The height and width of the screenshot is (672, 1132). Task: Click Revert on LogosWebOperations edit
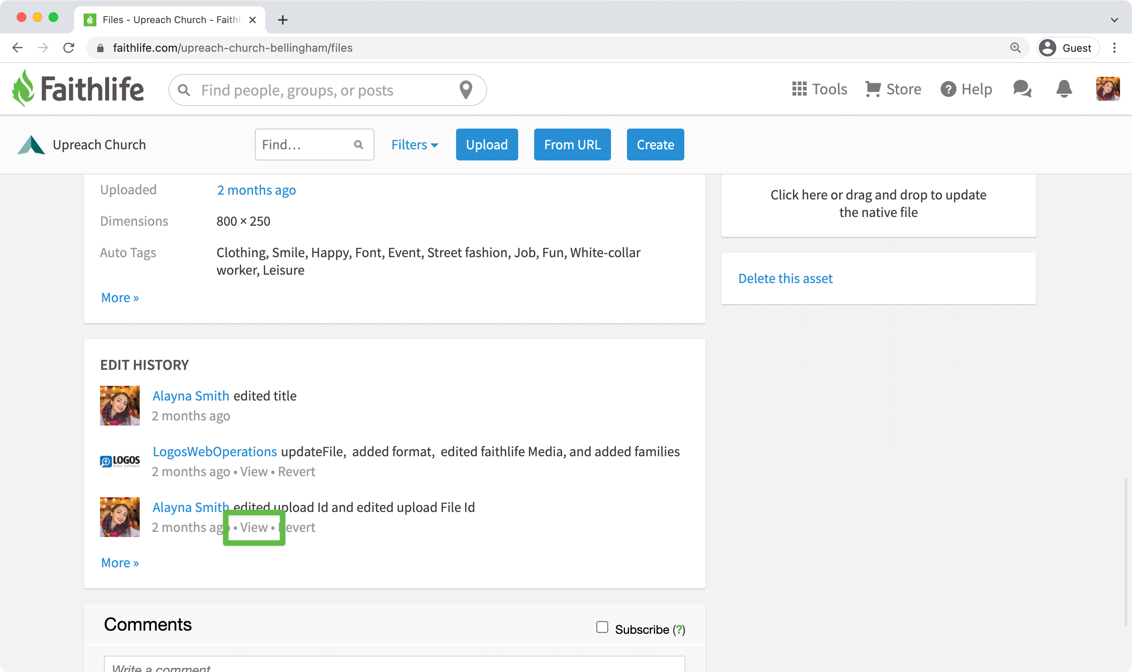point(297,472)
